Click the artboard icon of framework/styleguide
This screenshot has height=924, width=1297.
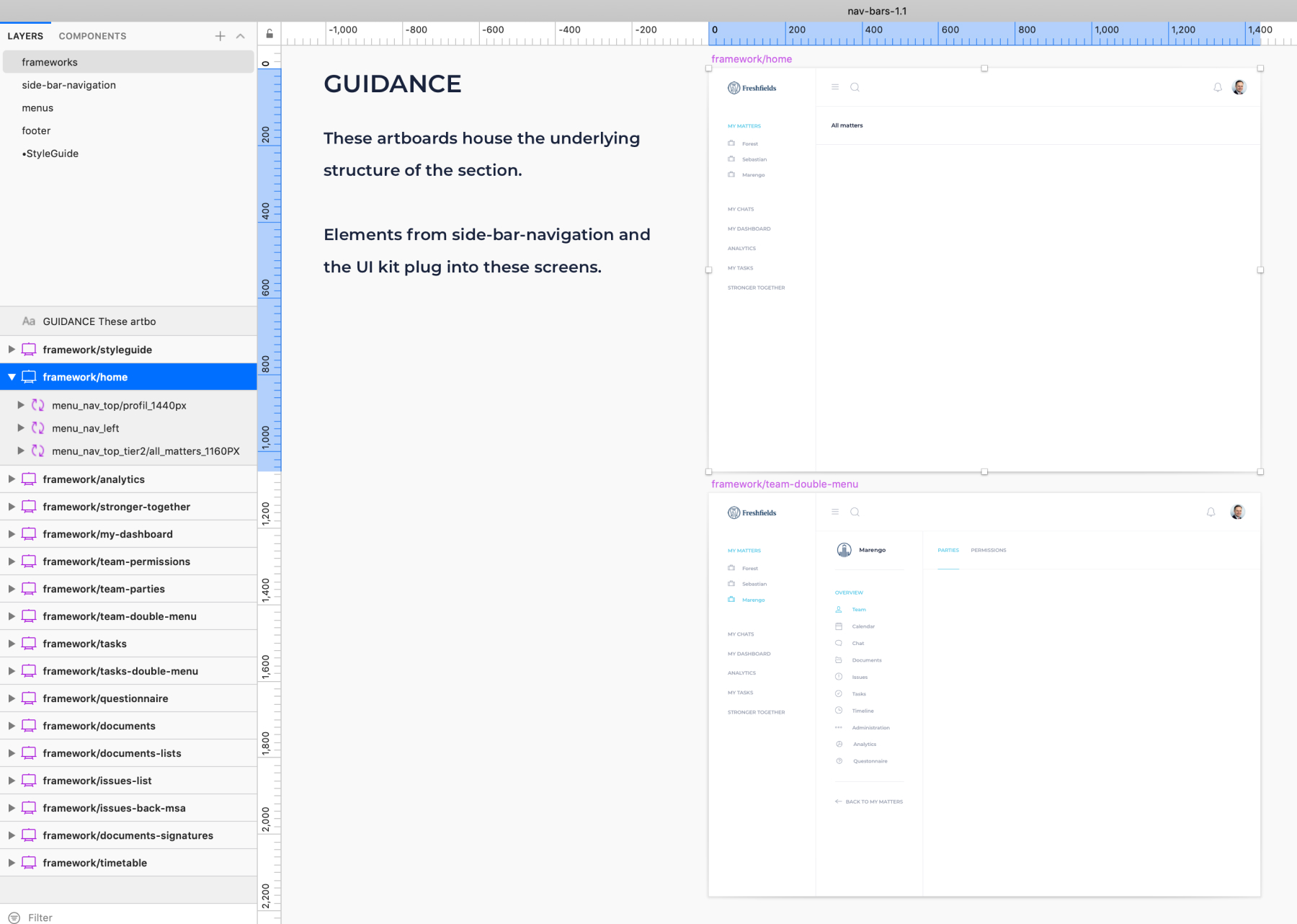click(29, 350)
